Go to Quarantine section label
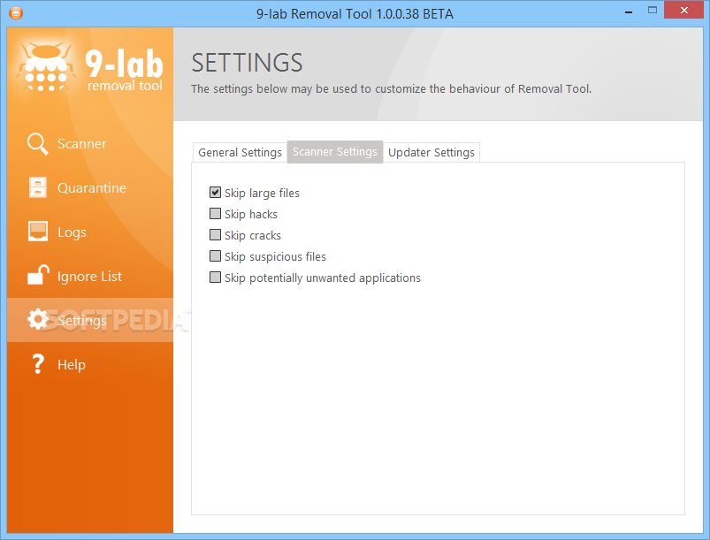The height and width of the screenshot is (540, 710). [x=92, y=188]
